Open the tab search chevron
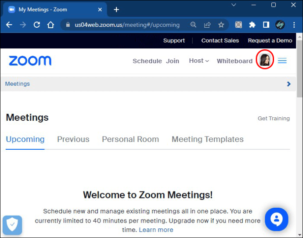 click(x=234, y=5)
